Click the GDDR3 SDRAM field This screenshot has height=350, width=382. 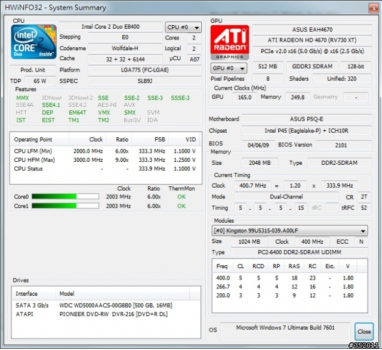pos(312,66)
